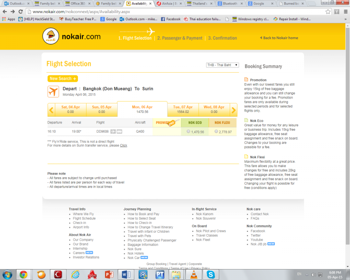This screenshot has width=350, height=280.
Task: Select the Nok Eco fare 1,470.56
Action: pos(189,132)
